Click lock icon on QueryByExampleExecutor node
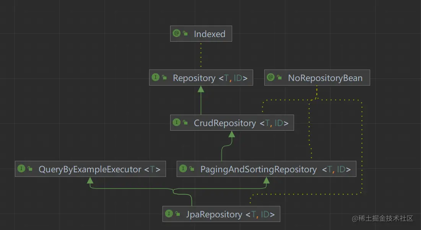This screenshot has height=230, width=421. tap(30, 169)
